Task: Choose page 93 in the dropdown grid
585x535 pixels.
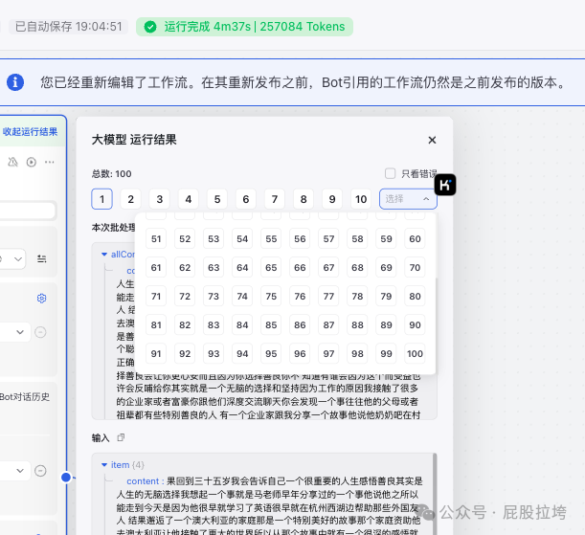Action: coord(214,353)
